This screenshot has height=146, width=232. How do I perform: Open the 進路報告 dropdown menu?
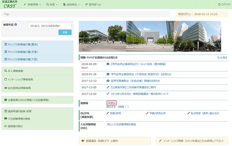pos(71,4)
